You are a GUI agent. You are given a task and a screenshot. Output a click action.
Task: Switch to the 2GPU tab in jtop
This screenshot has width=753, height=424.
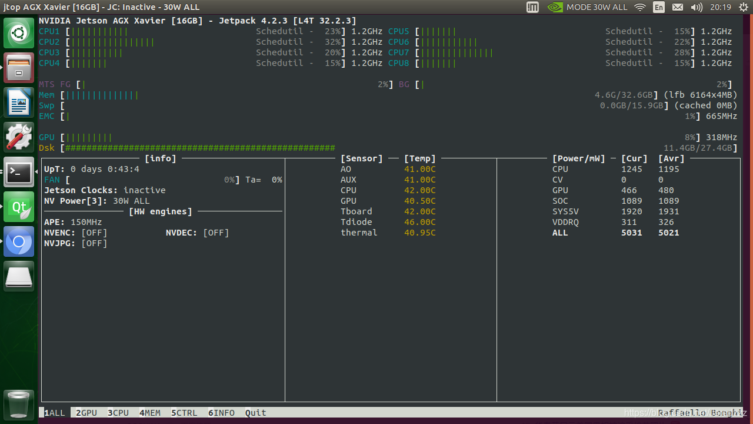point(86,413)
